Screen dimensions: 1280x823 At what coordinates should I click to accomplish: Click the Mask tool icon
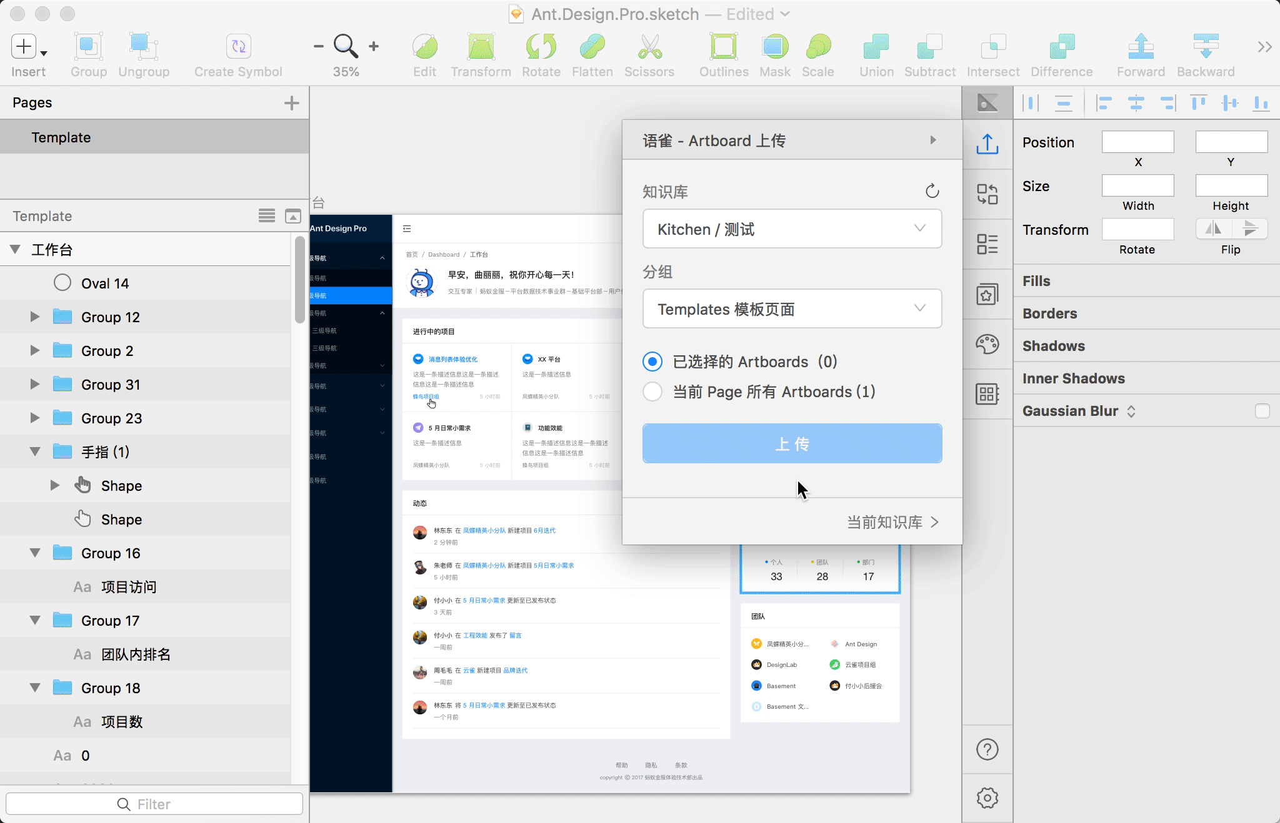(x=774, y=47)
